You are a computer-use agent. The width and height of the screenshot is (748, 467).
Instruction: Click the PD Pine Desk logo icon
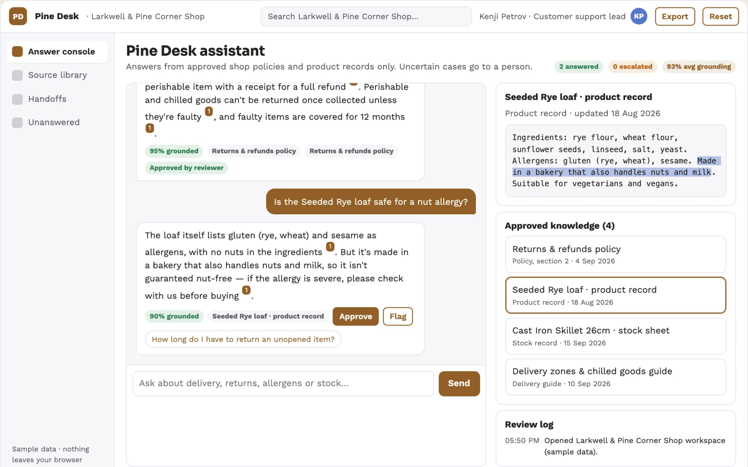18,16
